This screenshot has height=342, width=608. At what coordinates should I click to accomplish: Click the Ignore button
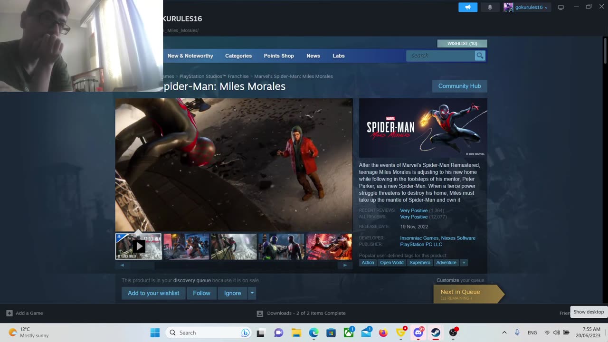[x=233, y=293]
